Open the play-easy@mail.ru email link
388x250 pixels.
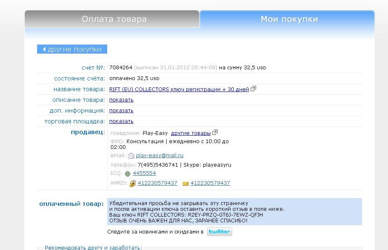(x=160, y=156)
